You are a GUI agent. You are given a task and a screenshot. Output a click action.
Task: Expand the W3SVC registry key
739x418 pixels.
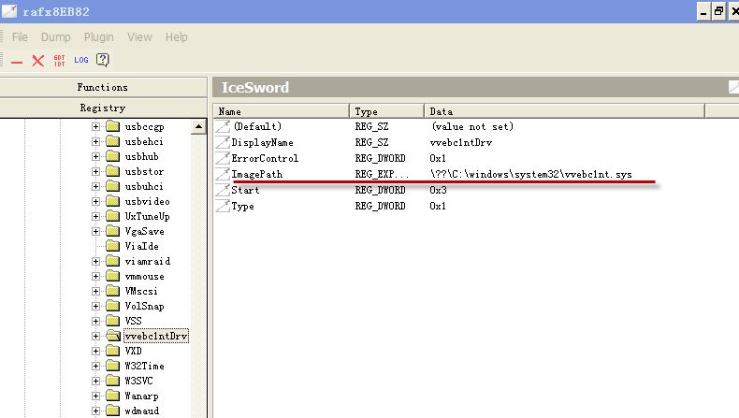tap(95, 381)
